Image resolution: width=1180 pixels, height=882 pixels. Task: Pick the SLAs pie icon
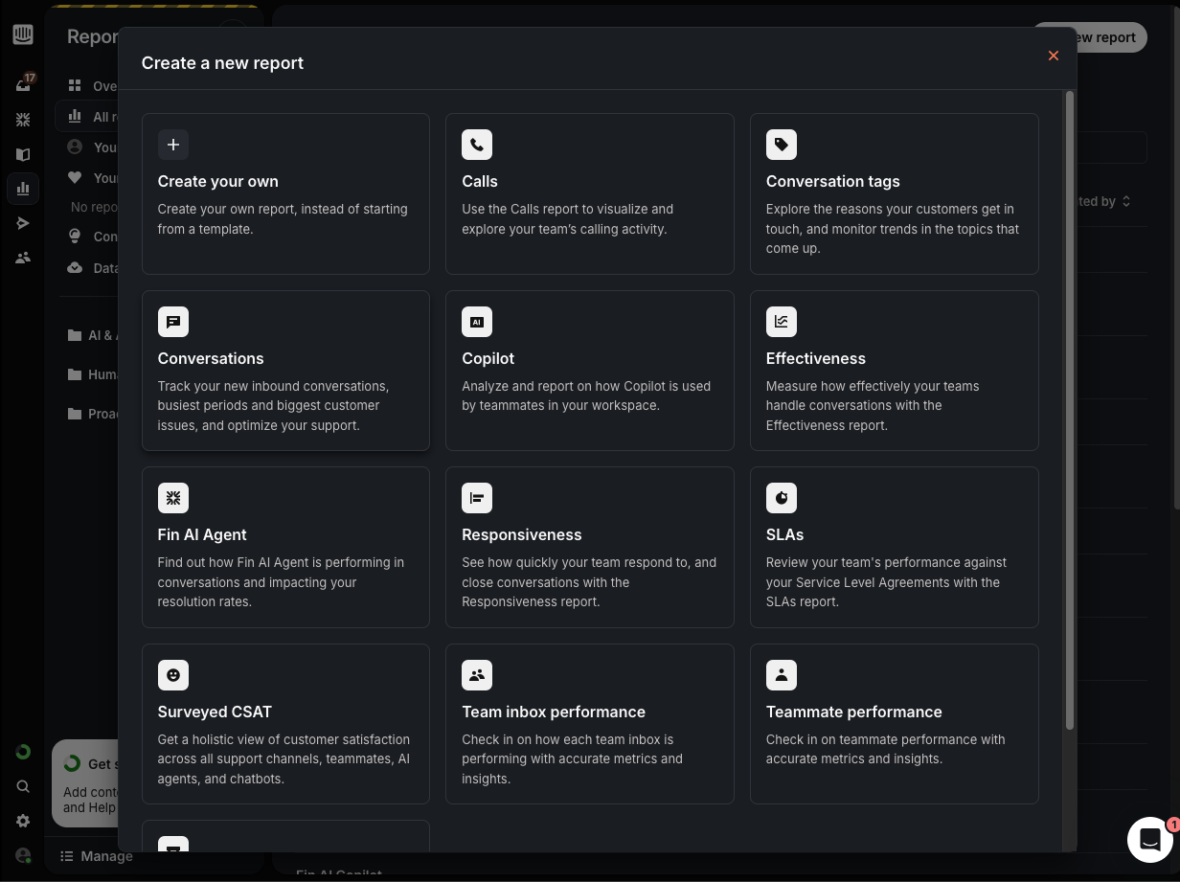click(x=782, y=498)
